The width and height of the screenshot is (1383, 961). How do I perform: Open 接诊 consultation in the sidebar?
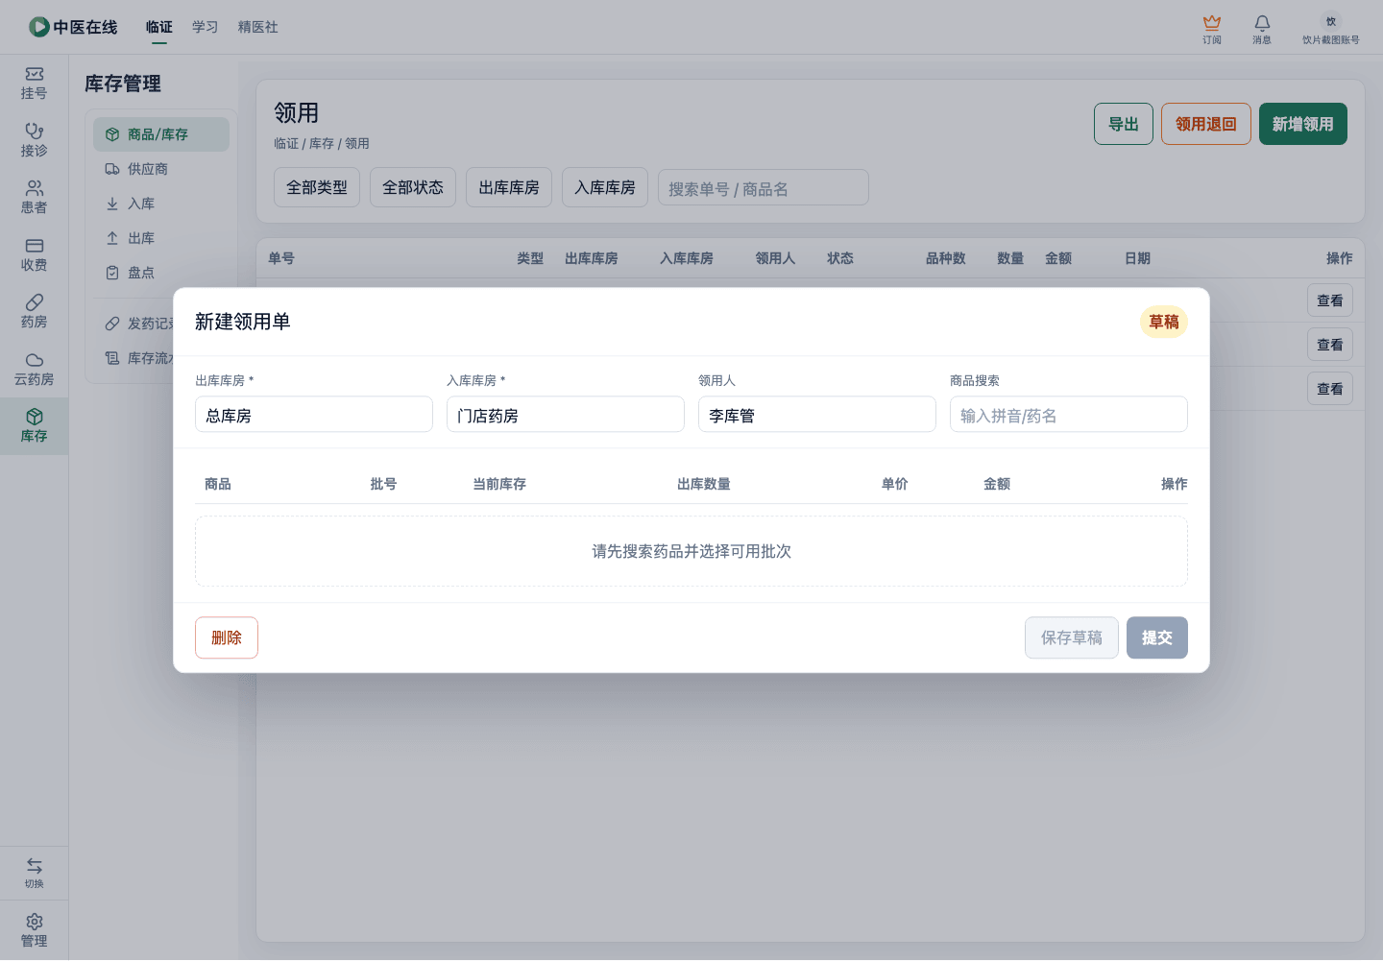[x=34, y=140]
